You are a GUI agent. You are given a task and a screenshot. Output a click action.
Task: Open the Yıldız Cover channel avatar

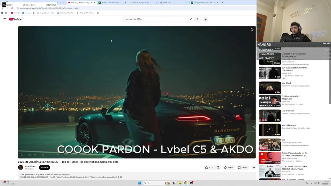tap(21, 167)
